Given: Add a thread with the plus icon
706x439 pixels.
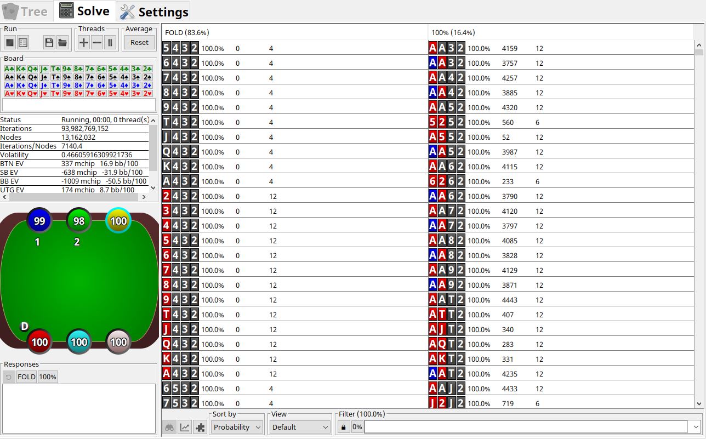Looking at the screenshot, I should [x=83, y=42].
